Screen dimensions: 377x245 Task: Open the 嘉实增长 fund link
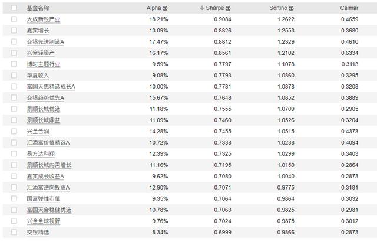tap(38, 30)
